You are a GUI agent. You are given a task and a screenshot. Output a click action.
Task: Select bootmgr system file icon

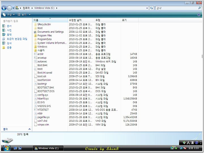pyautogui.click(x=35, y=84)
